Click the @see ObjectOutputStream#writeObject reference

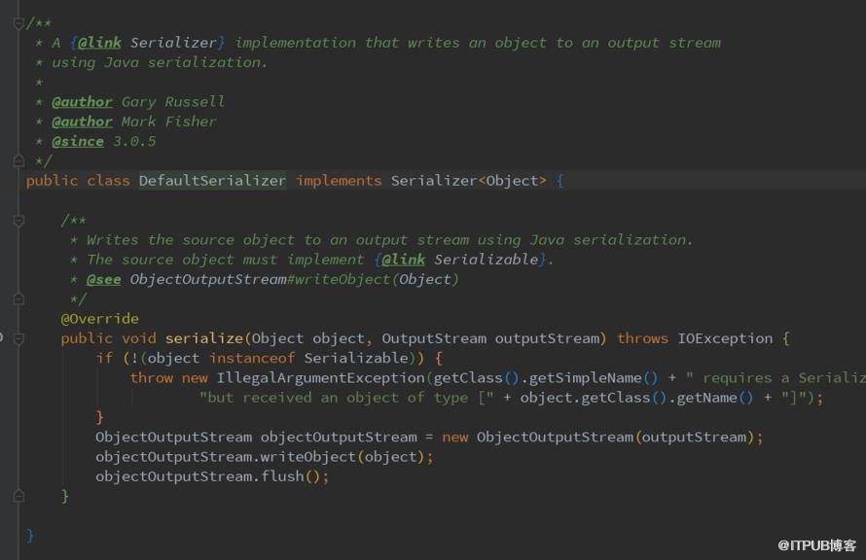(272, 280)
